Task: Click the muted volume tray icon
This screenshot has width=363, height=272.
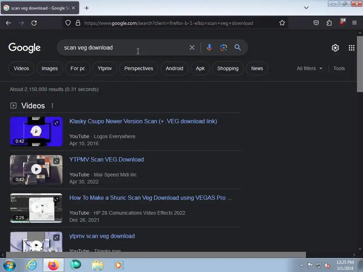Action: tap(327, 265)
